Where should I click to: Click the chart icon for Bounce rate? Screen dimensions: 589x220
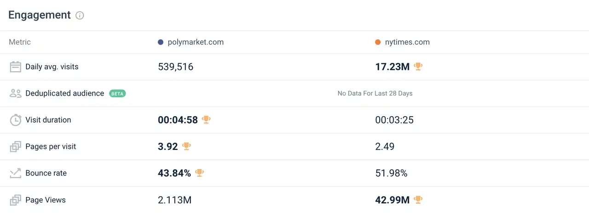click(16, 173)
